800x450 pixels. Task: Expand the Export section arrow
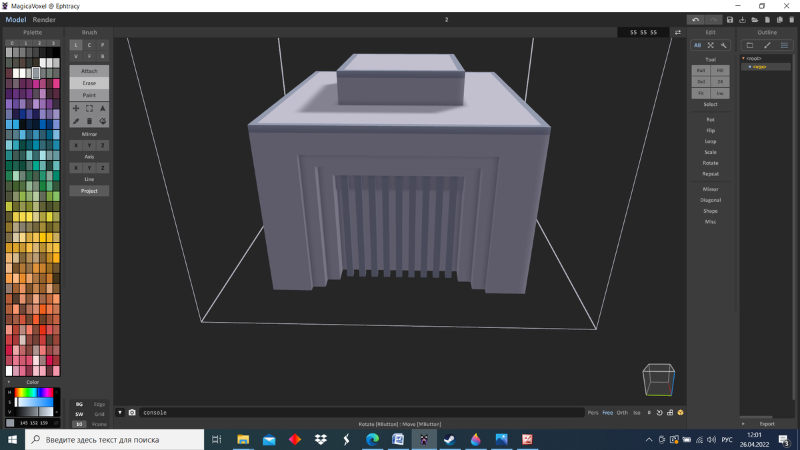point(744,424)
